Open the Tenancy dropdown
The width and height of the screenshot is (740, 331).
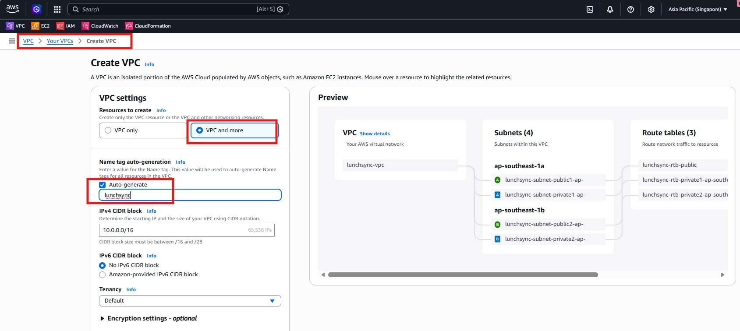coord(190,301)
